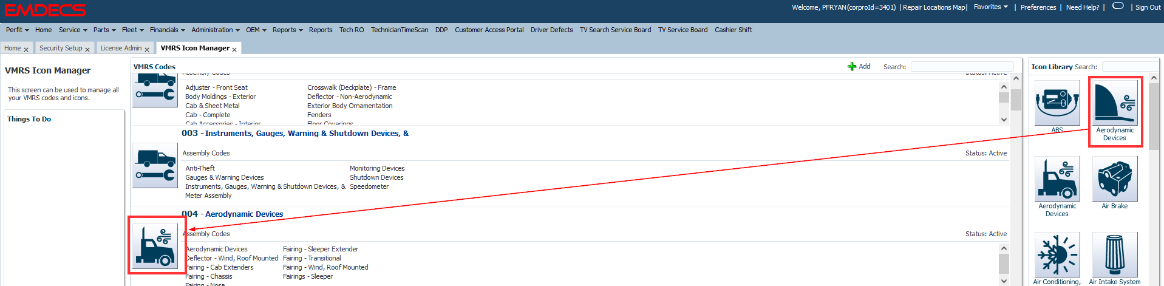Go to Home in the menu bar

(43, 30)
